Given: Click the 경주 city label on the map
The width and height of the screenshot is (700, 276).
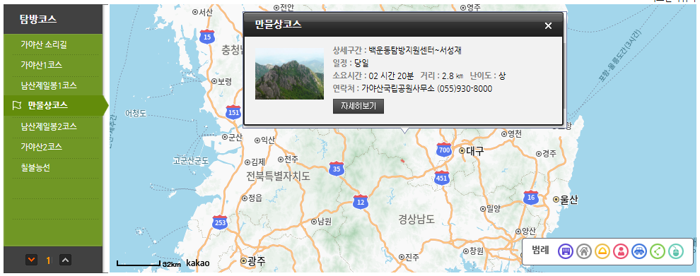Looking at the screenshot, I should click(549, 153).
